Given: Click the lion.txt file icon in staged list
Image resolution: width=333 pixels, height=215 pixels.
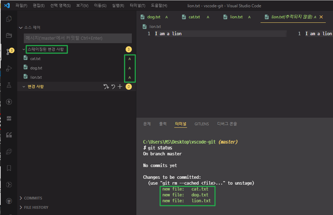Looking at the screenshot, I should 26,77.
